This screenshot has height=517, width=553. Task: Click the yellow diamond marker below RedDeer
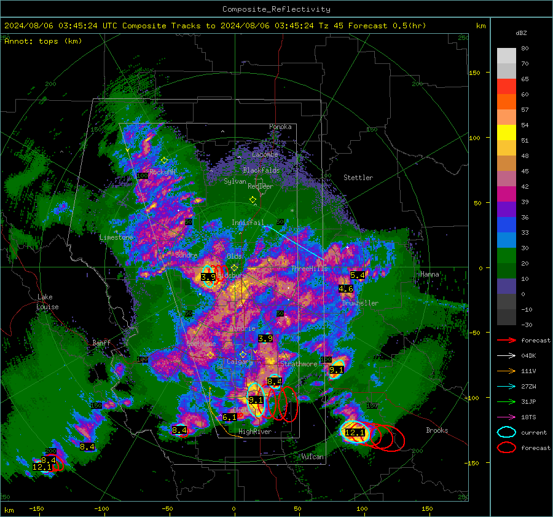click(x=253, y=200)
